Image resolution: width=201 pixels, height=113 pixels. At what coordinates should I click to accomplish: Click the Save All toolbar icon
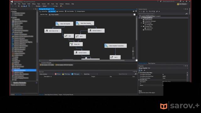[26, 6]
